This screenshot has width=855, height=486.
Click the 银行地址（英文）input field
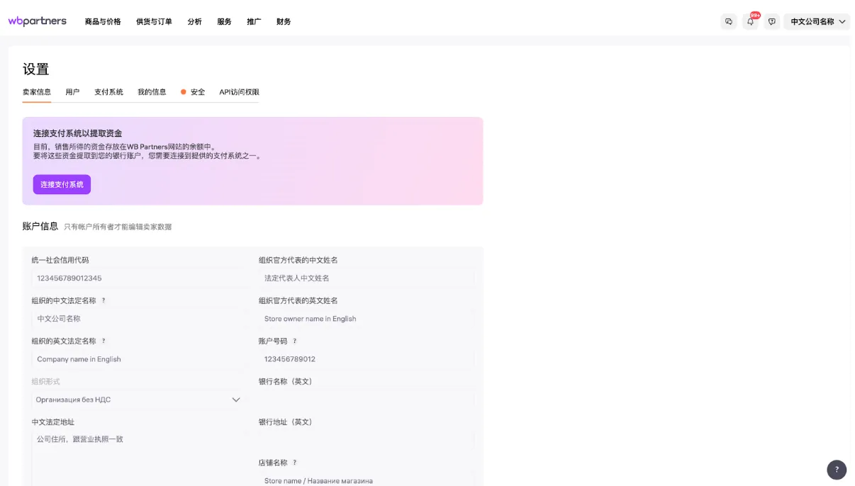(367, 440)
